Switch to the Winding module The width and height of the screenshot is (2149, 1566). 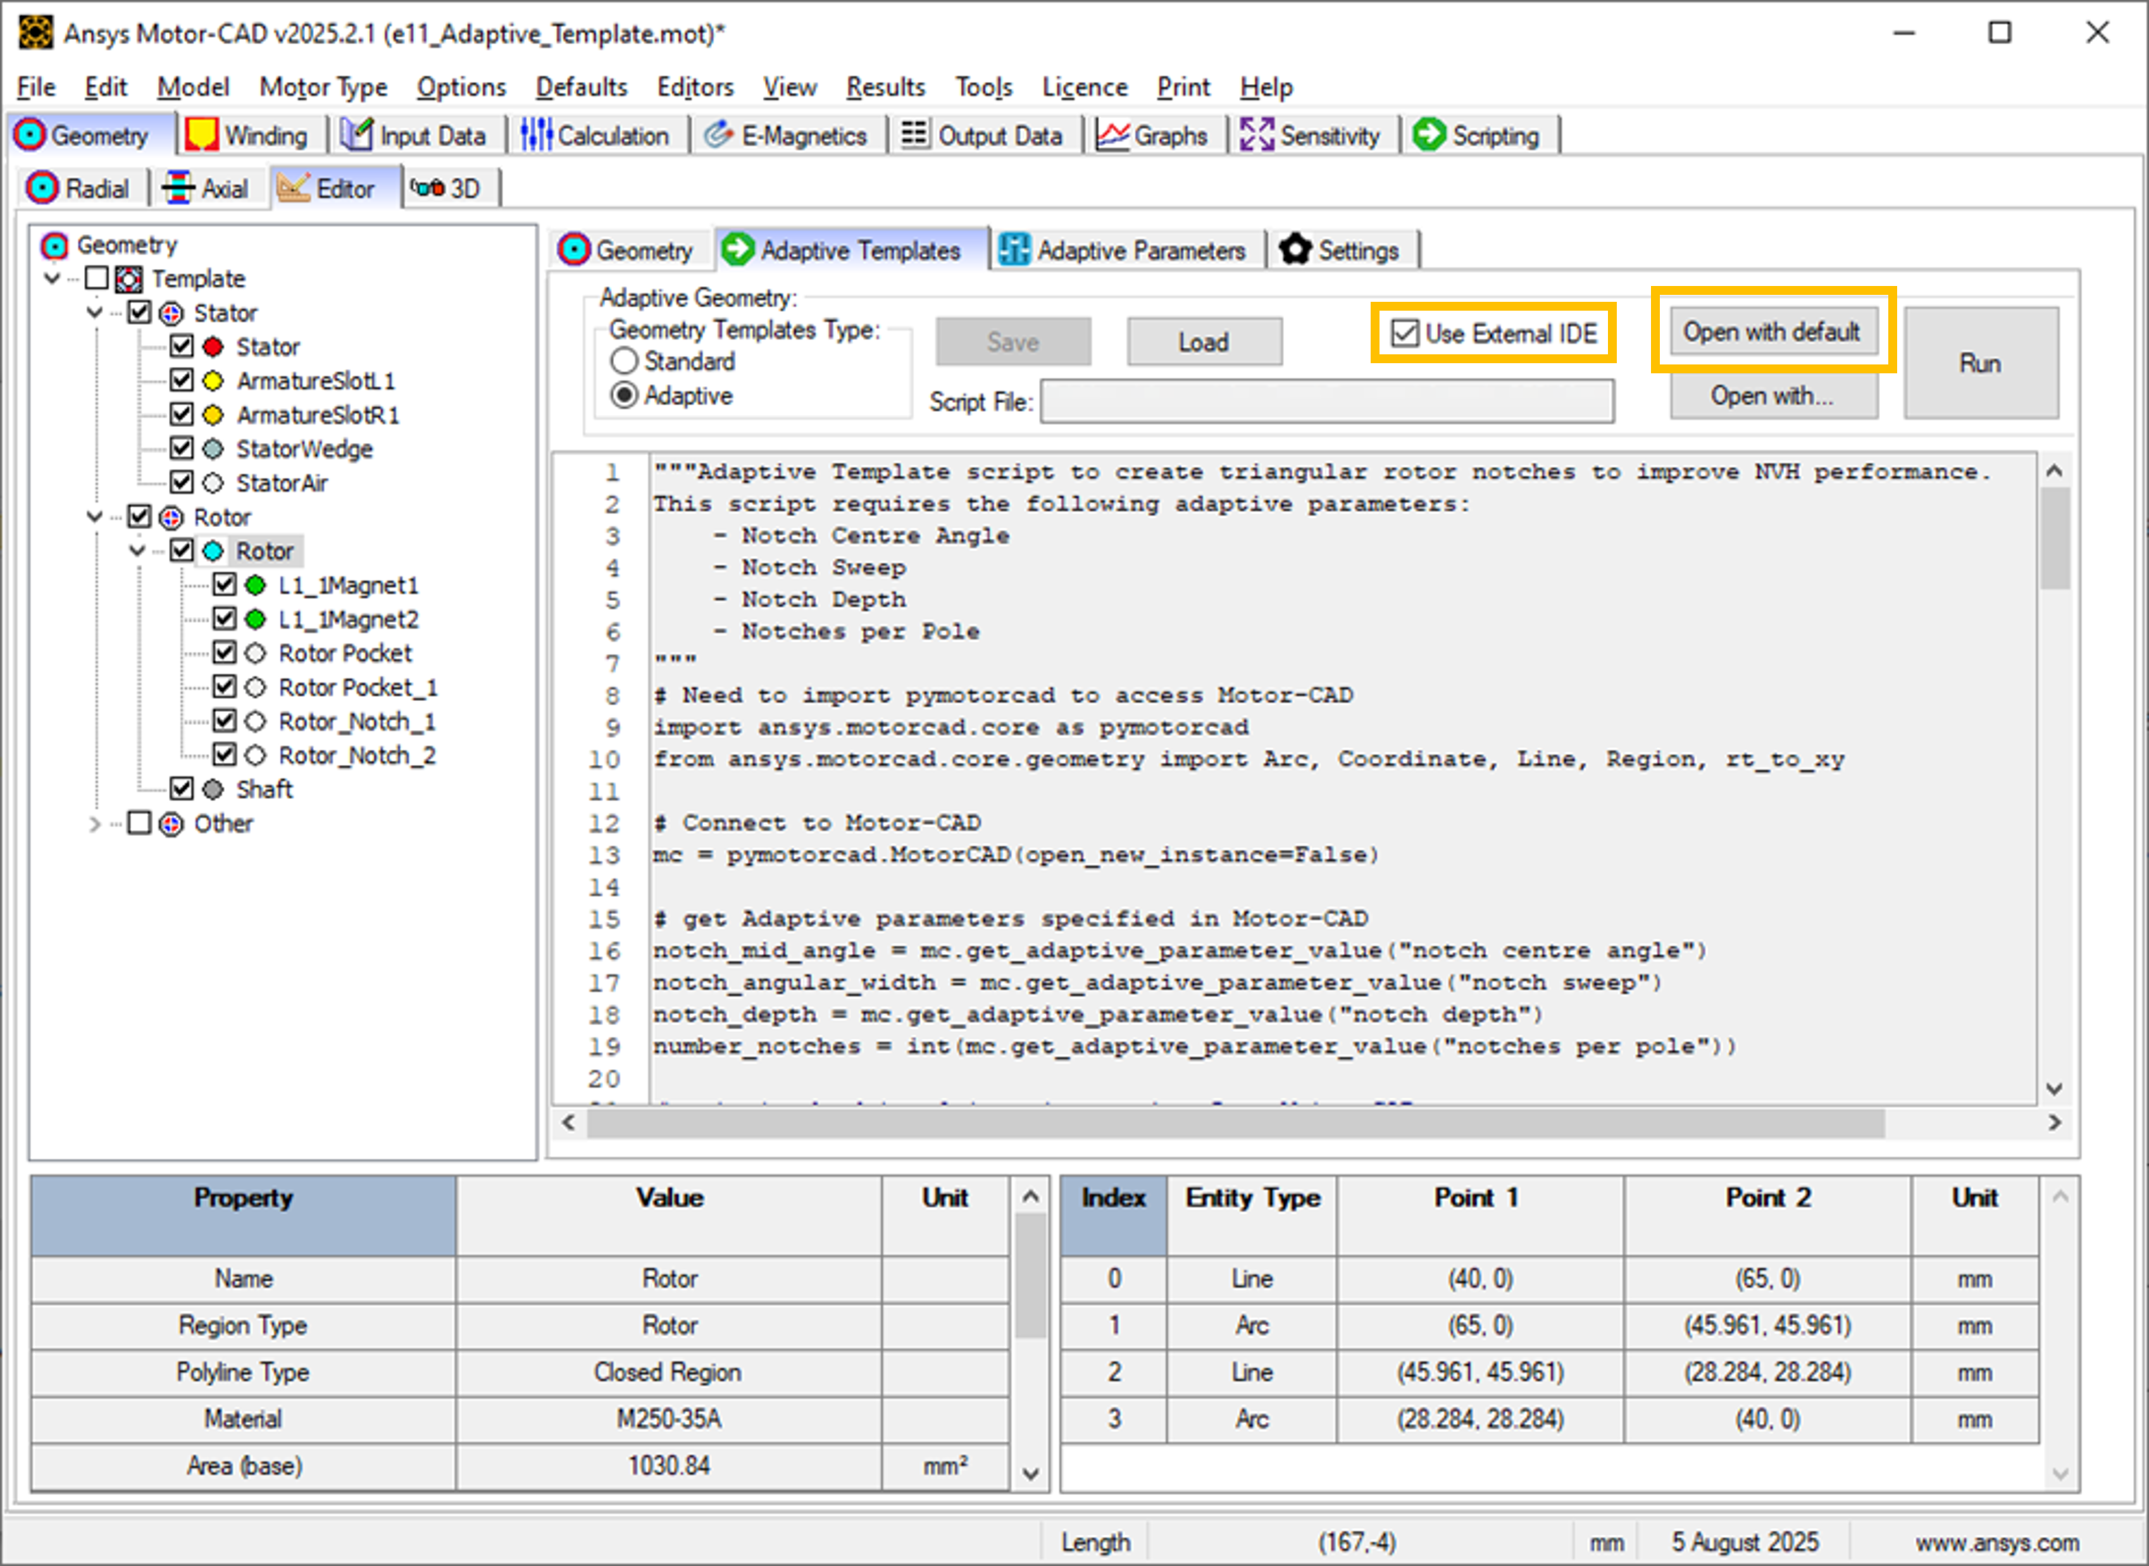click(x=251, y=135)
